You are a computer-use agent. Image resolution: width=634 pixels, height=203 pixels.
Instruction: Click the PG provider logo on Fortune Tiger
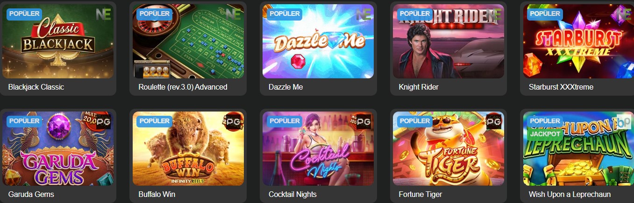coord(494,121)
